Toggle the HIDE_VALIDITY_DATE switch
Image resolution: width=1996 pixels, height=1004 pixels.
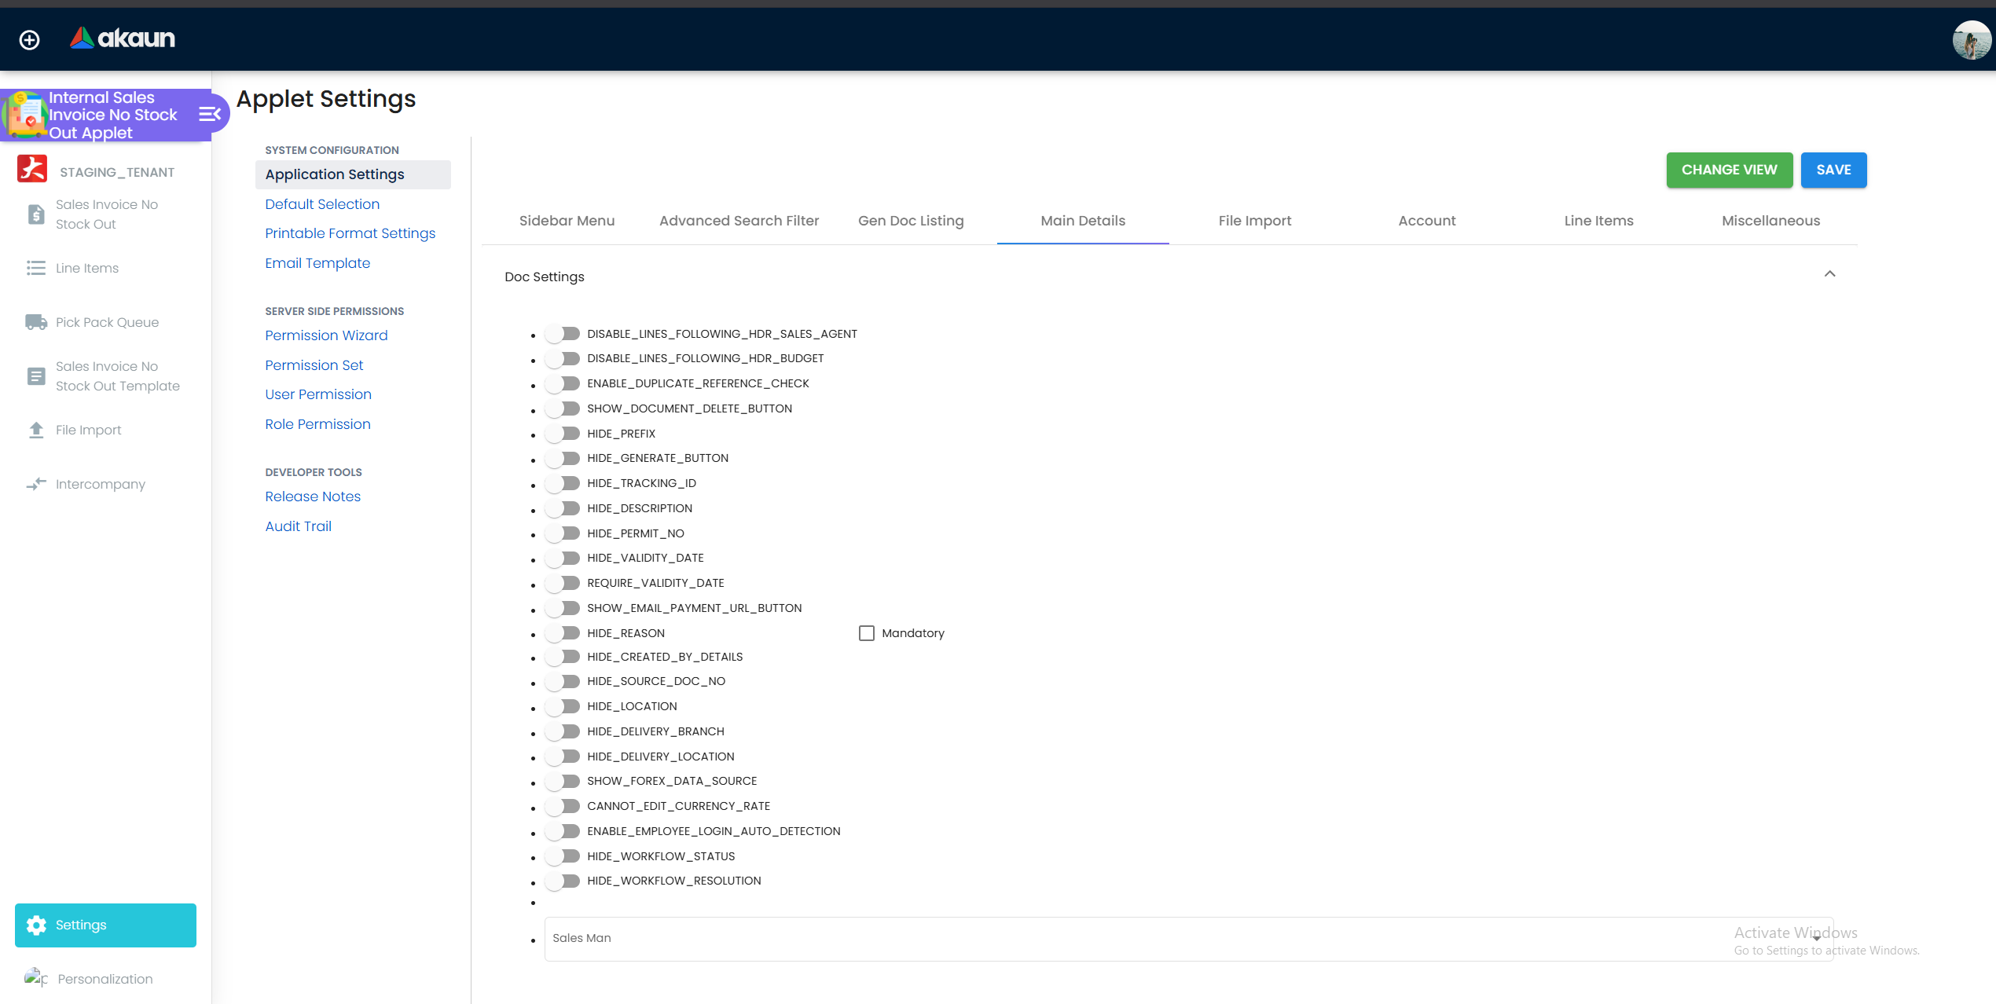coord(563,559)
